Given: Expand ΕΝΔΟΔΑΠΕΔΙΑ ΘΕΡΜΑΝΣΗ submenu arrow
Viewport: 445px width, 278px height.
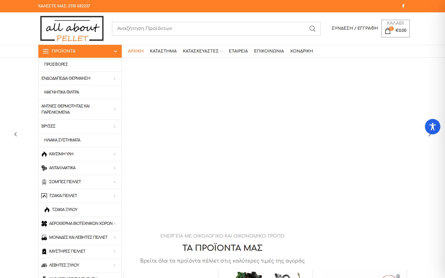Looking at the screenshot, I should click(x=115, y=78).
